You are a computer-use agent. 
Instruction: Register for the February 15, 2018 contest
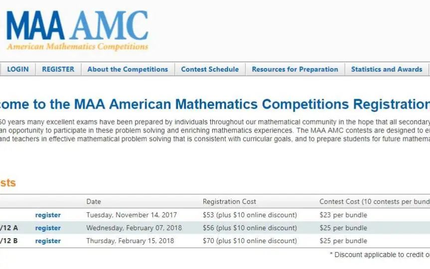(48, 241)
